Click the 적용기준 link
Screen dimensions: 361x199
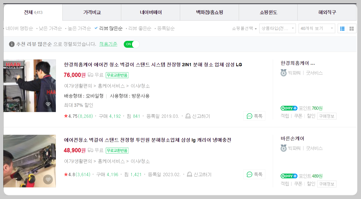click(108, 44)
